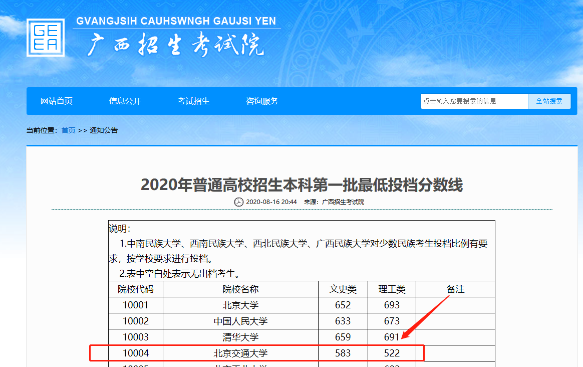Focus the site search input field
The image size is (583, 367).
(x=474, y=101)
